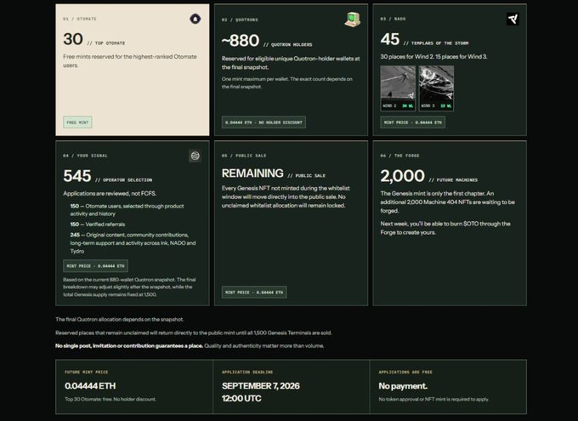The image size is (578, 421).
Task: Click the Mint Price badge in NADO card
Action: click(412, 122)
